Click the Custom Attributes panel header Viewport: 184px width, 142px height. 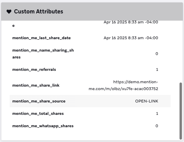point(92,11)
